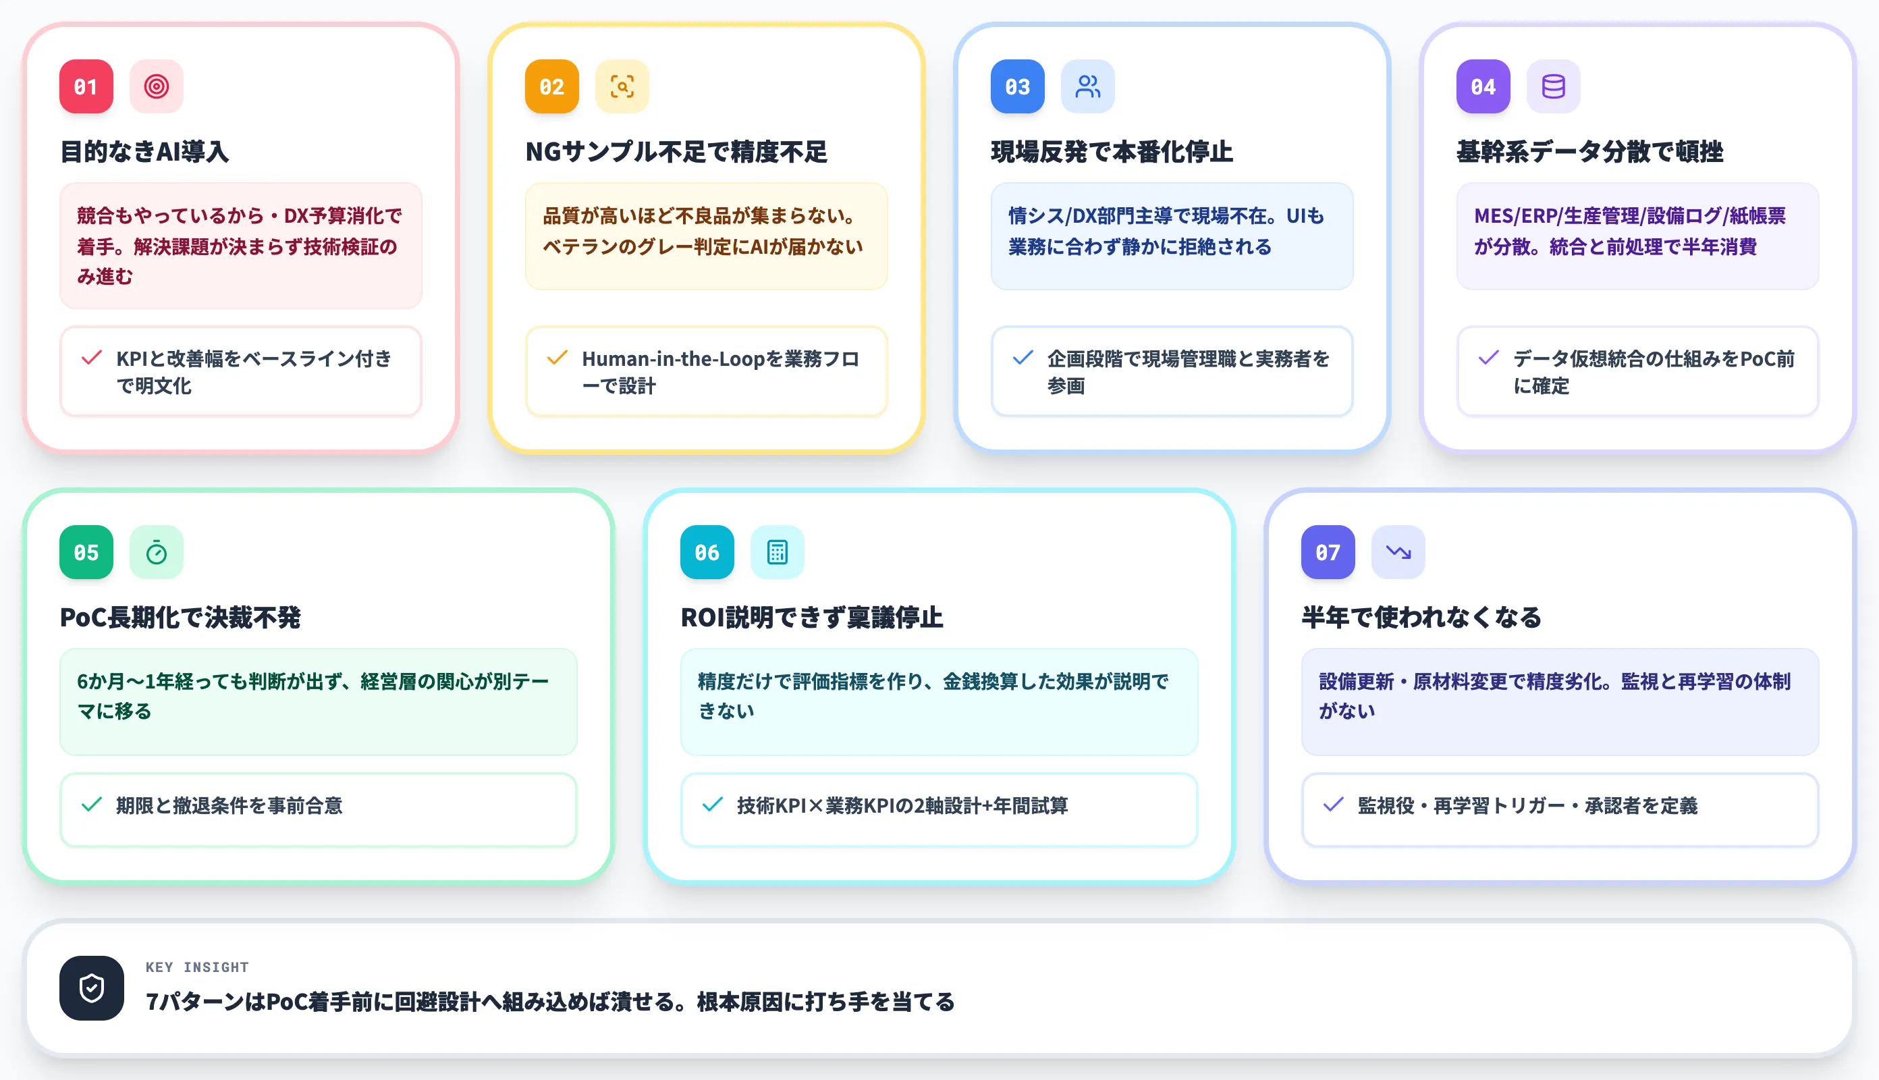1879x1080 pixels.
Task: Expand the データ仮想統合 solution box
Action: coord(1637,372)
